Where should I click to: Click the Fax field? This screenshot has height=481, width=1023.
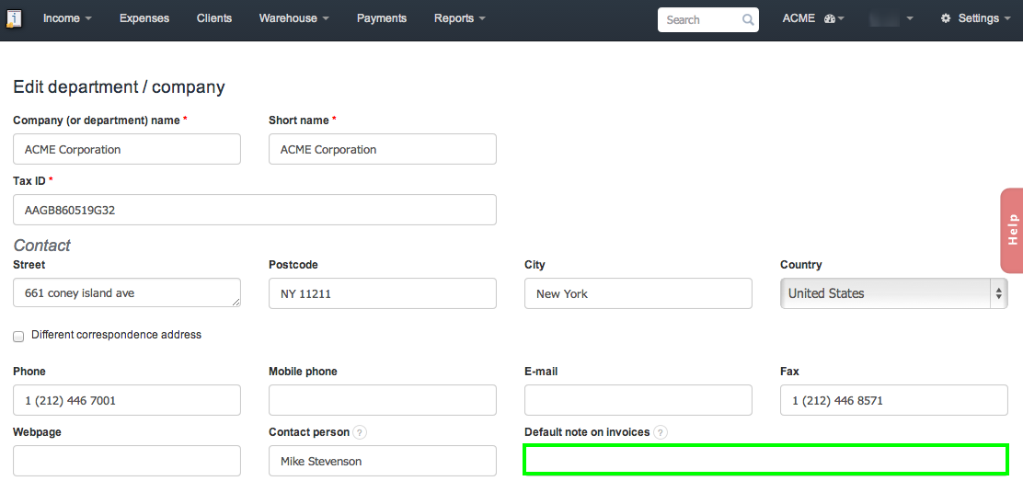894,400
